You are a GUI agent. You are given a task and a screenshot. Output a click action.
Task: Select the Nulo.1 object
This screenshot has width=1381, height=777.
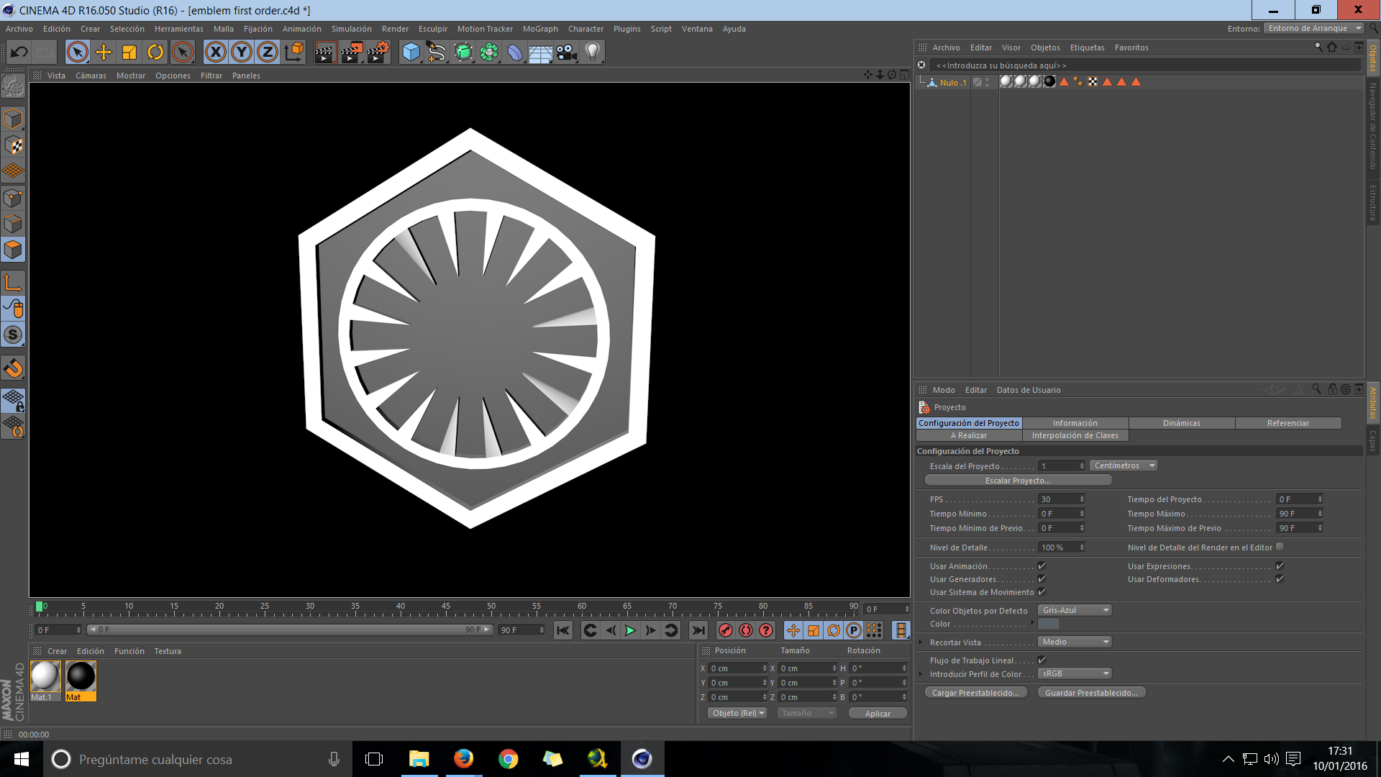(x=953, y=83)
